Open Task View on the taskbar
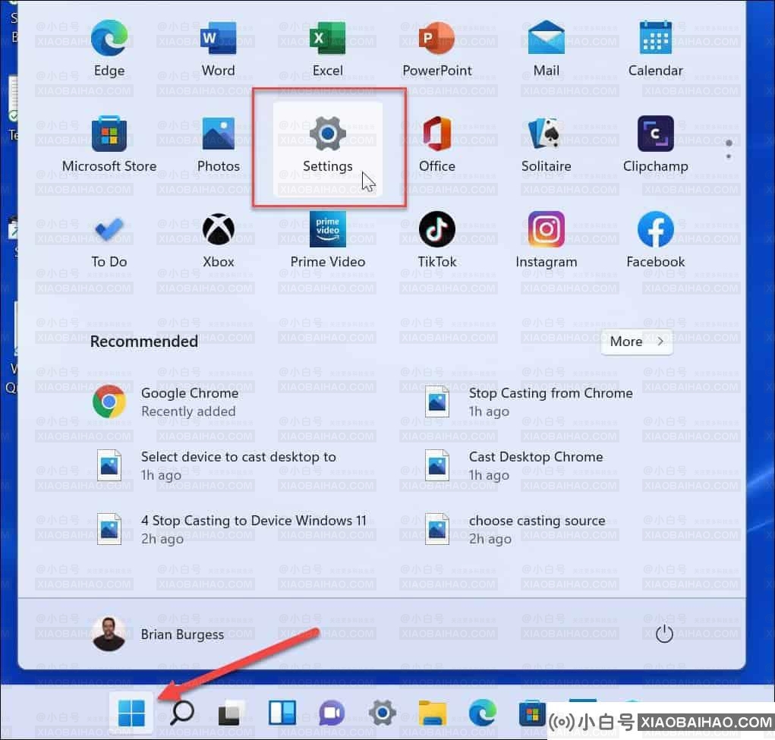This screenshot has height=740, width=775. [232, 713]
